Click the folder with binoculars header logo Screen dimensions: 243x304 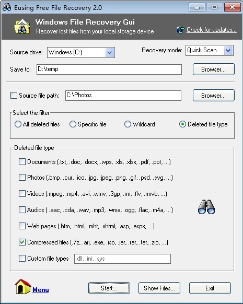(22, 27)
